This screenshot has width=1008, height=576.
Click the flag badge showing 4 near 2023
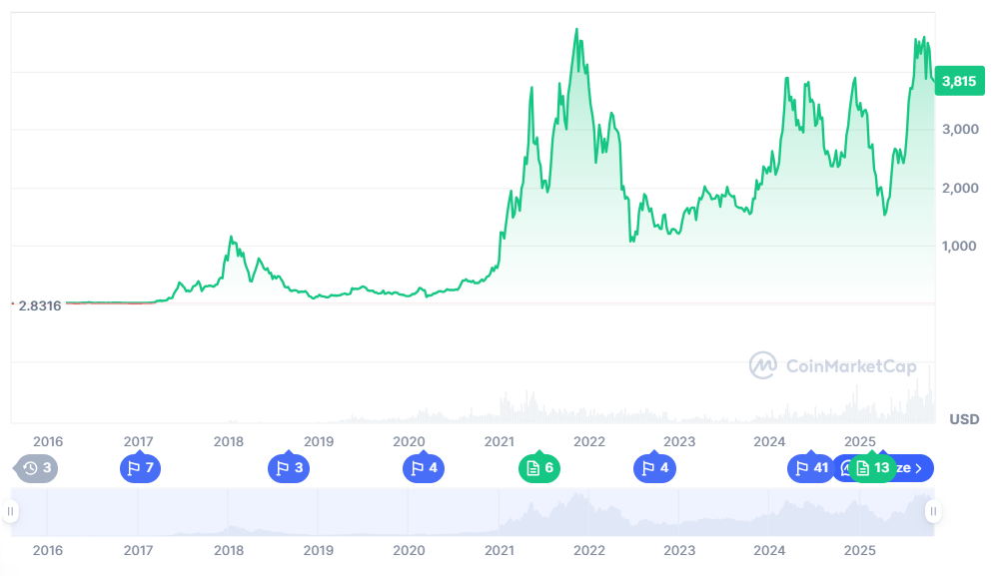[x=654, y=467]
